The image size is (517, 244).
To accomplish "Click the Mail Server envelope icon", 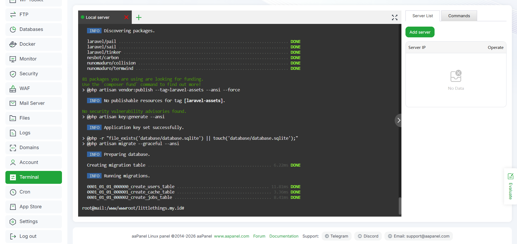I will click(13, 103).
